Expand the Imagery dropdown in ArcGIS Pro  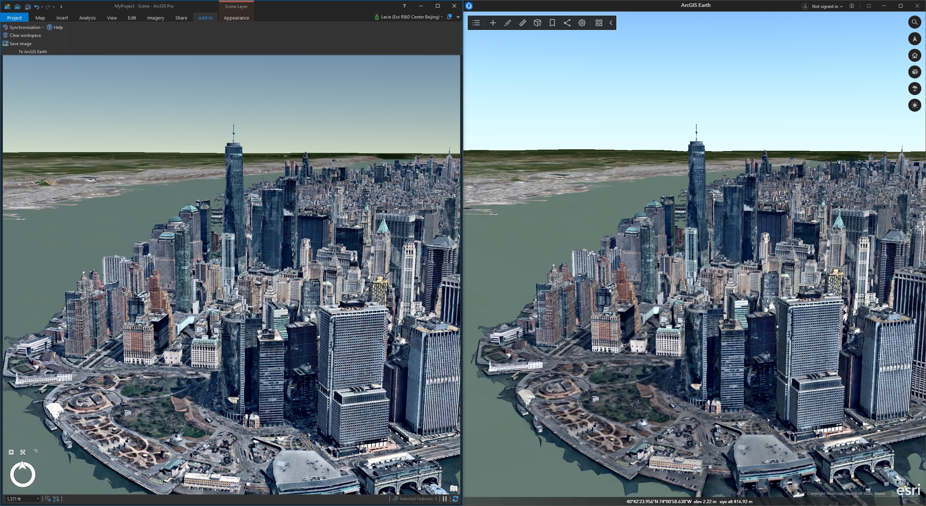click(155, 17)
